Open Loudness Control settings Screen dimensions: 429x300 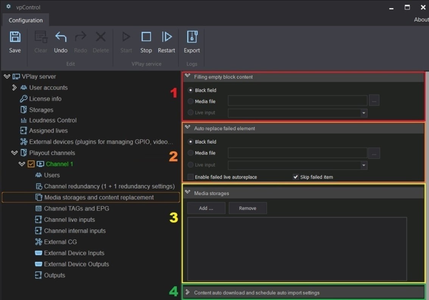point(53,120)
